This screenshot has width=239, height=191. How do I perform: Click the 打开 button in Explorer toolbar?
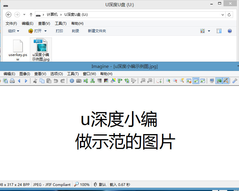point(35,31)
